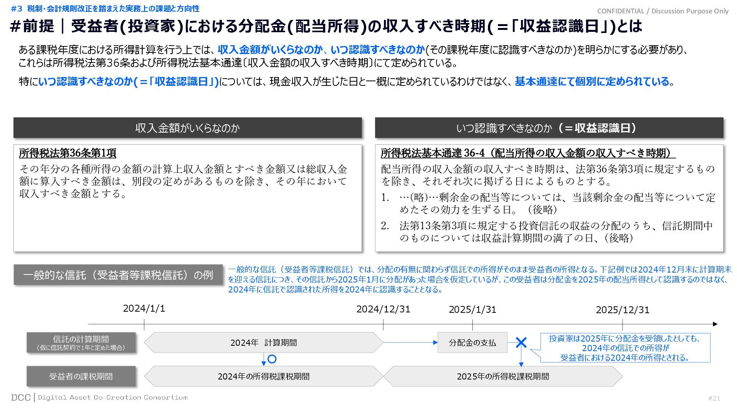Select the 収入金額がいくらなのか header
This screenshot has width=737, height=414.
[x=188, y=128]
